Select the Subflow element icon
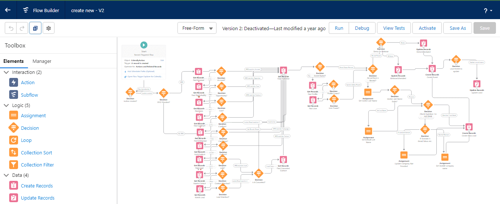The height and width of the screenshot is (204, 500). pyautogui.click(x=14, y=95)
